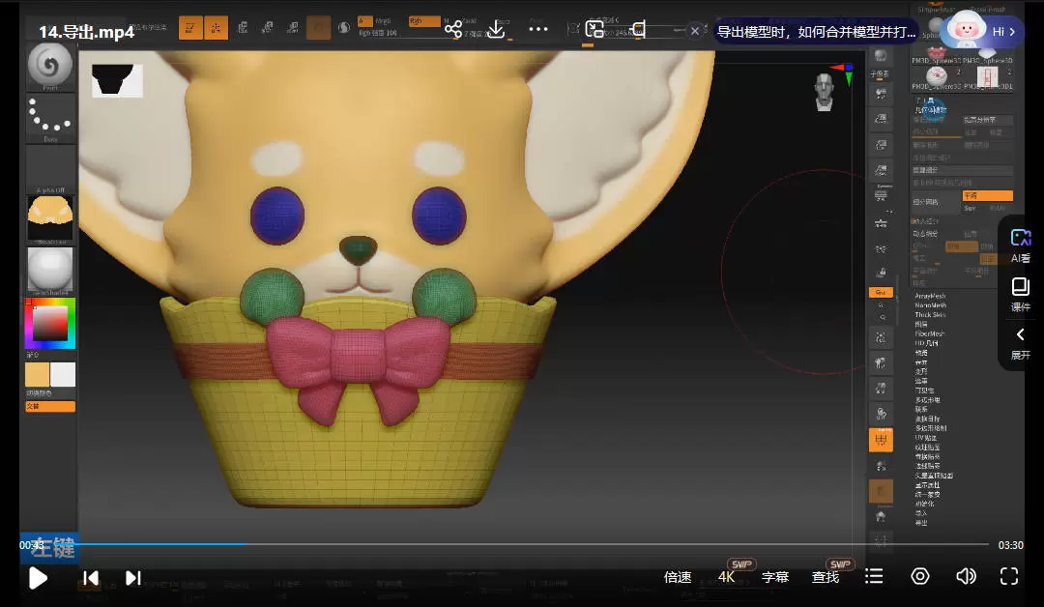Click the Rgb intensity slider
The image size is (1044, 607).
click(399, 33)
